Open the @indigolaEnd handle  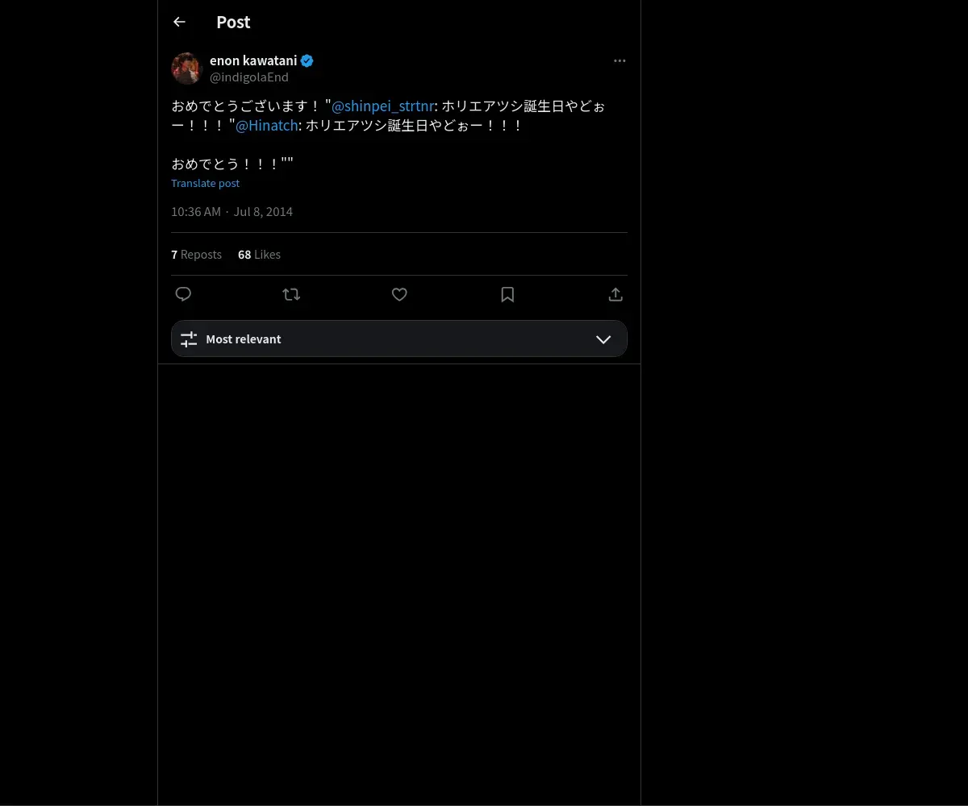tap(249, 77)
